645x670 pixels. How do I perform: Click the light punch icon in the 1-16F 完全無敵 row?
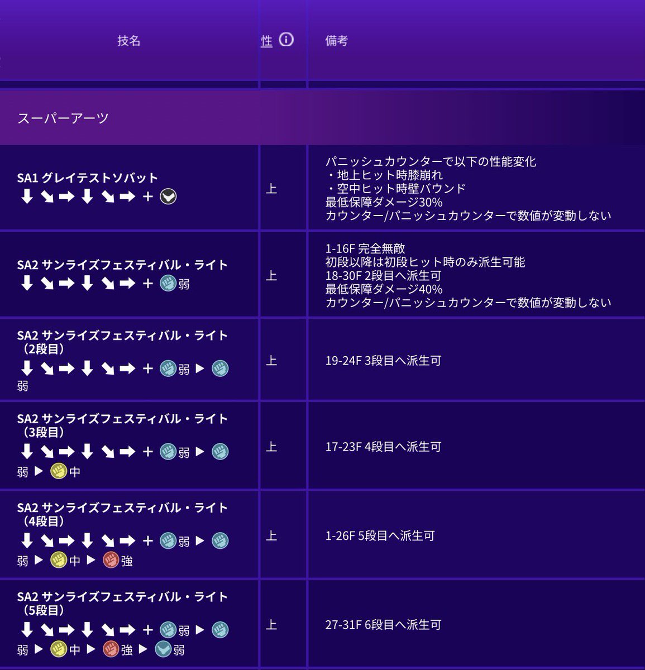[x=168, y=284]
